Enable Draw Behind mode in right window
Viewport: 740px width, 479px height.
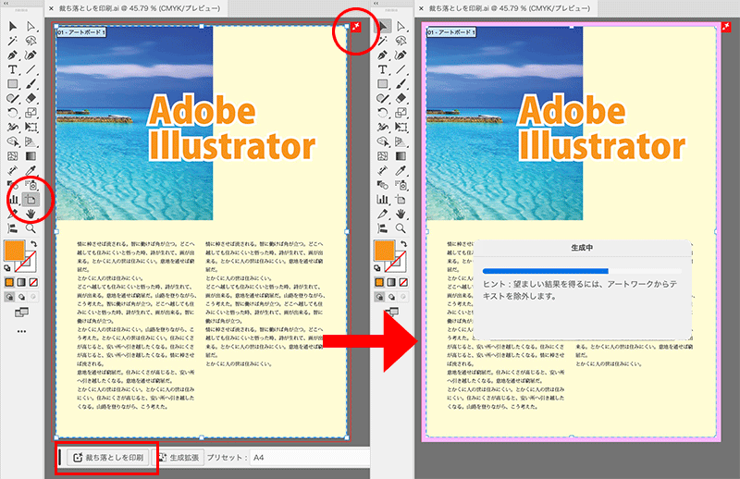pyautogui.click(x=391, y=297)
